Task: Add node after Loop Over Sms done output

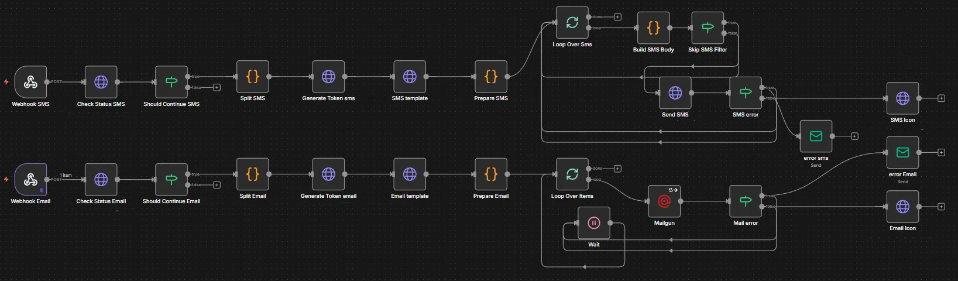Action: pyautogui.click(x=617, y=17)
